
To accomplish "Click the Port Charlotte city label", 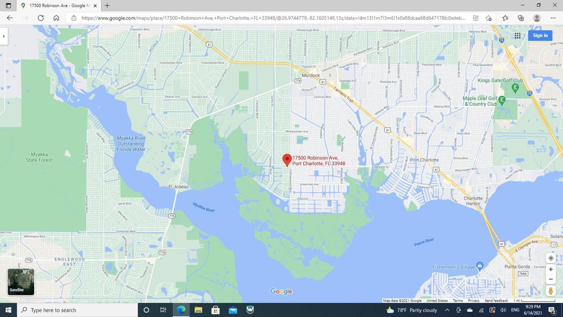I will click(x=424, y=160).
